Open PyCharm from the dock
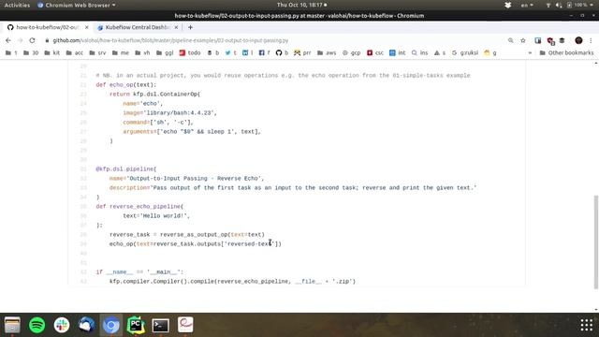Screen dimensions: 599x337 [136, 325]
